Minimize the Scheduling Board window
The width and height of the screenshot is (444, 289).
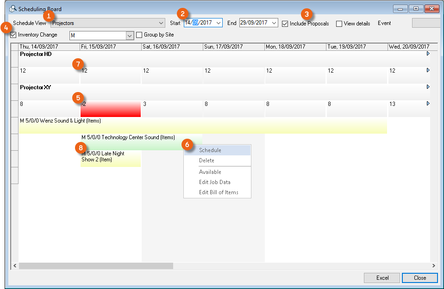click(x=401, y=9)
